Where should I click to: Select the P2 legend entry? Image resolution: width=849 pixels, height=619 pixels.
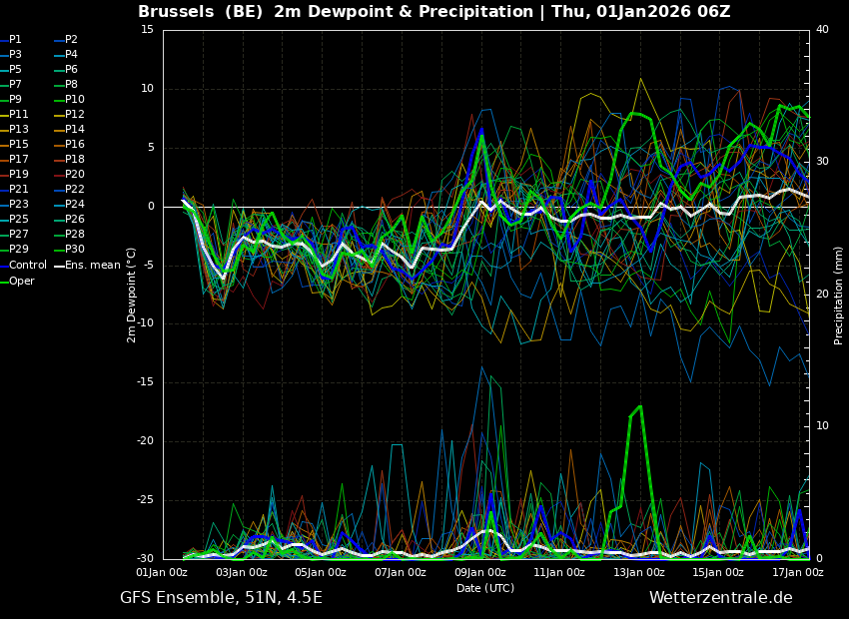[67, 40]
